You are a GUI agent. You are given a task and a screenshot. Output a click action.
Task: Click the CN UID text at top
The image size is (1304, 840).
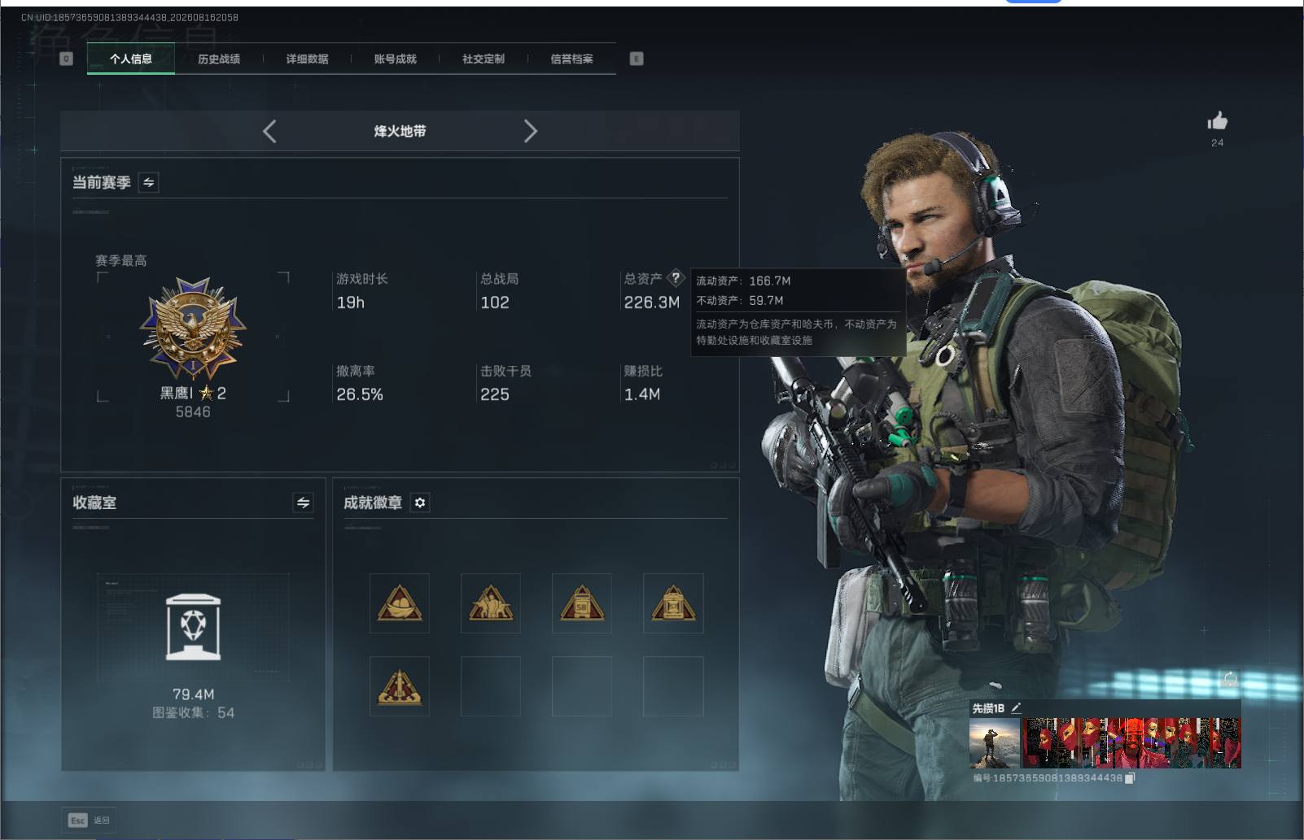click(130, 17)
